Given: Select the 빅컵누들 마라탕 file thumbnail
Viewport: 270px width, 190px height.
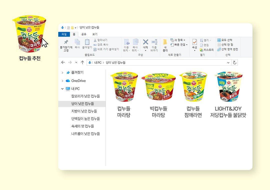Looking at the screenshot, I should pos(158,87).
